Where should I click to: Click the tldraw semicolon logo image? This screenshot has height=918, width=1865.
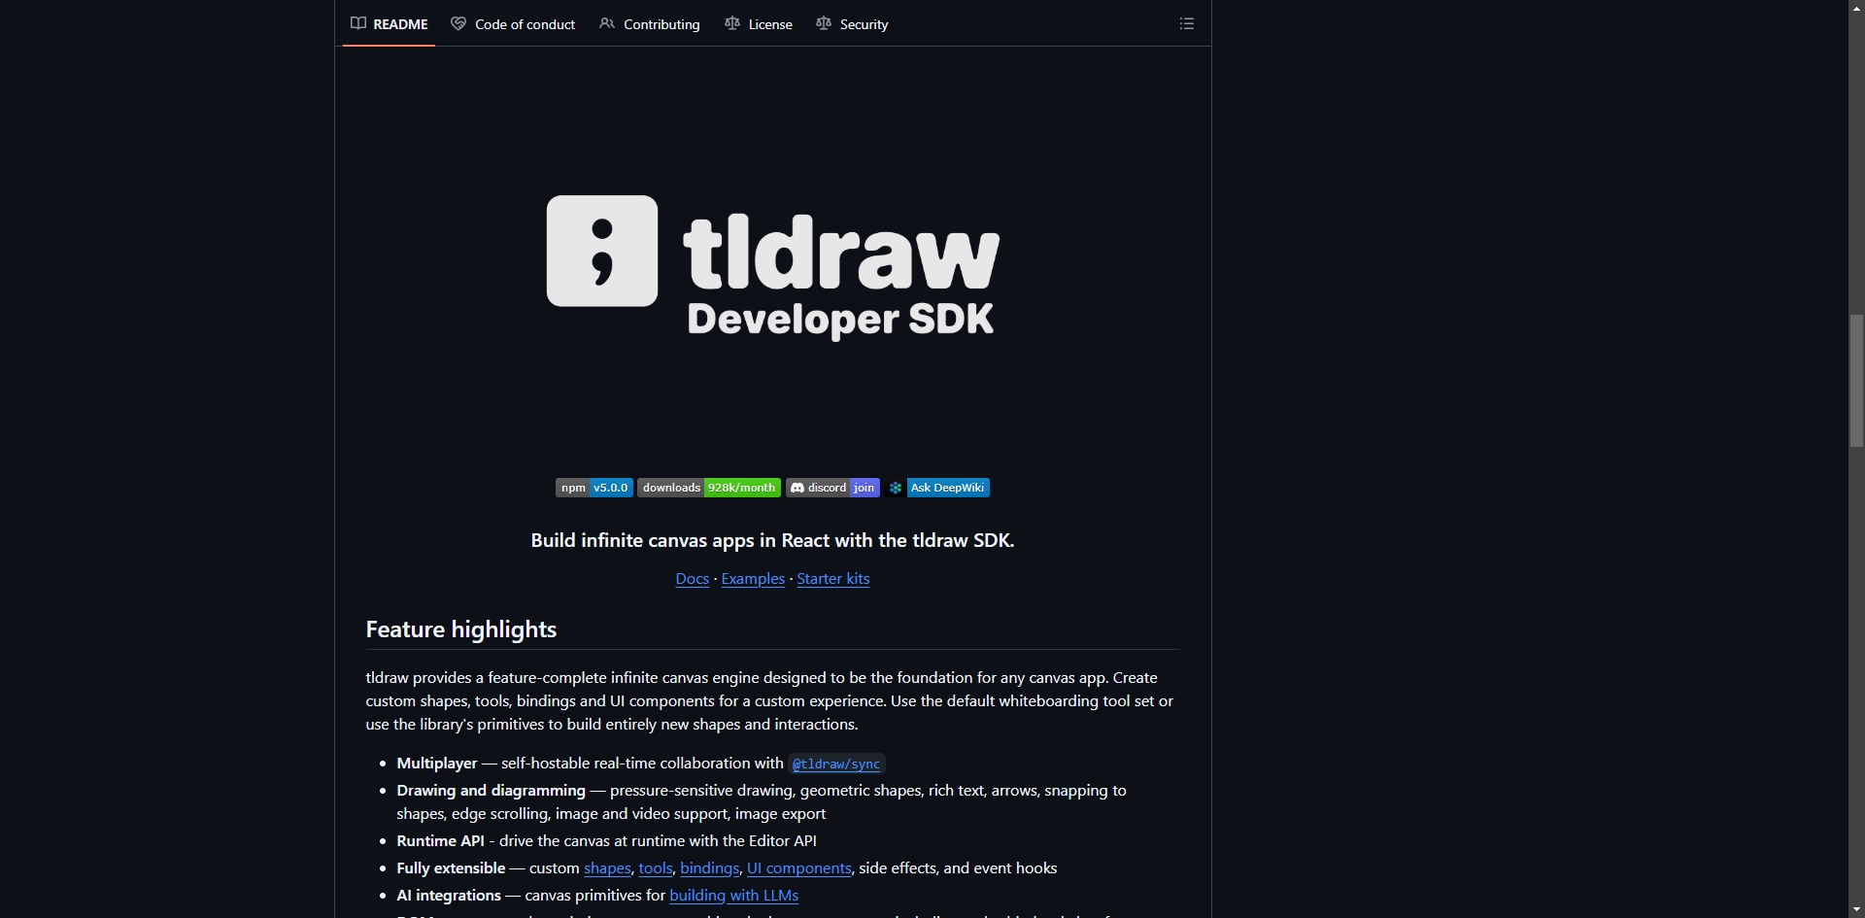pyautogui.click(x=602, y=251)
